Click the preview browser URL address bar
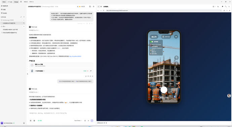Image resolution: width=232 pixels, height=127 pixels. point(164,10)
